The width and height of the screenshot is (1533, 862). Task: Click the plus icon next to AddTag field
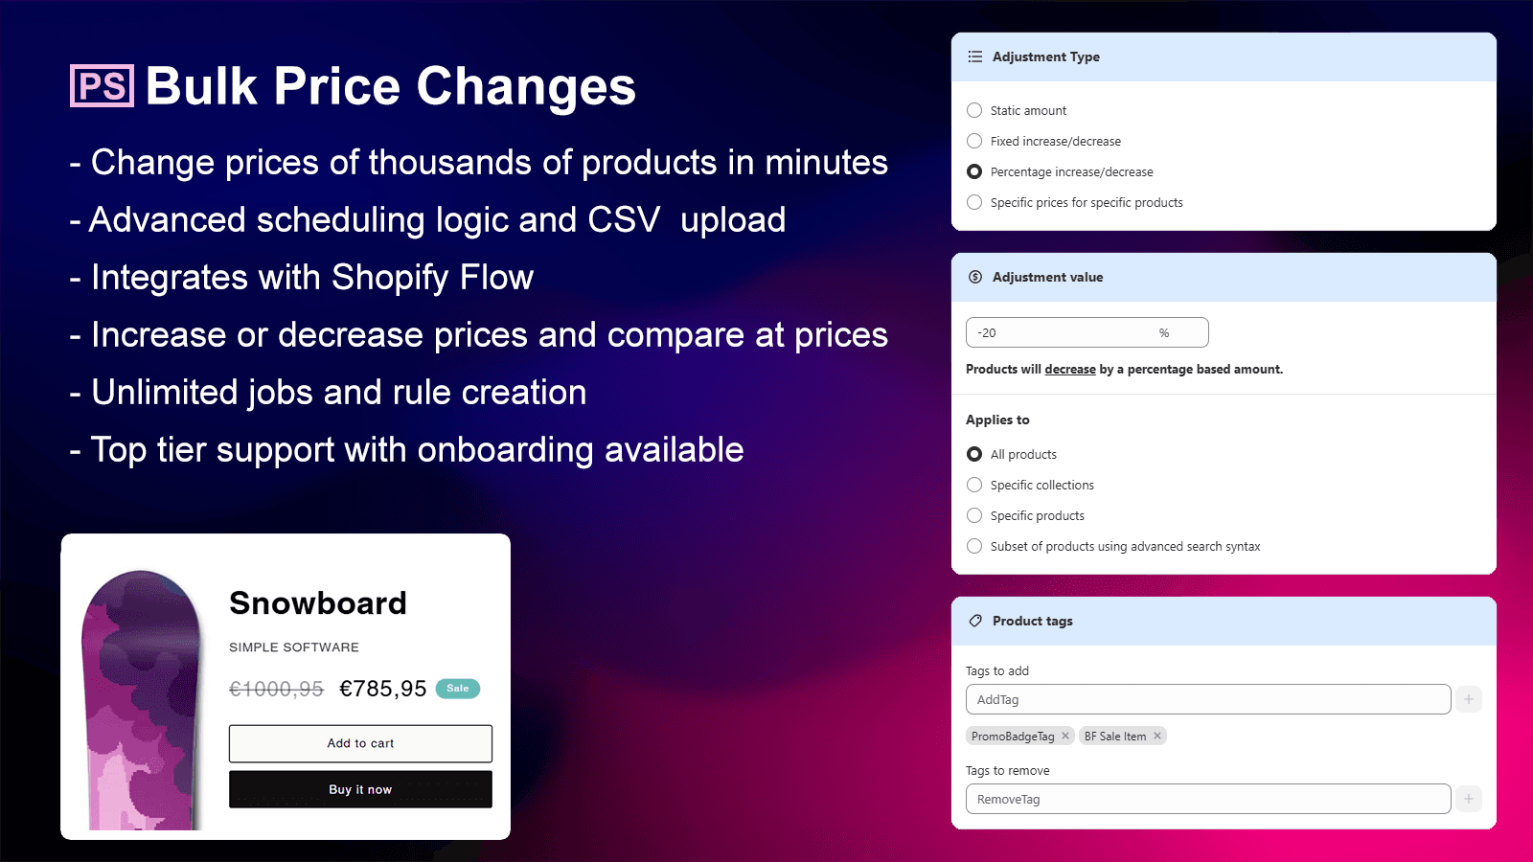point(1468,699)
